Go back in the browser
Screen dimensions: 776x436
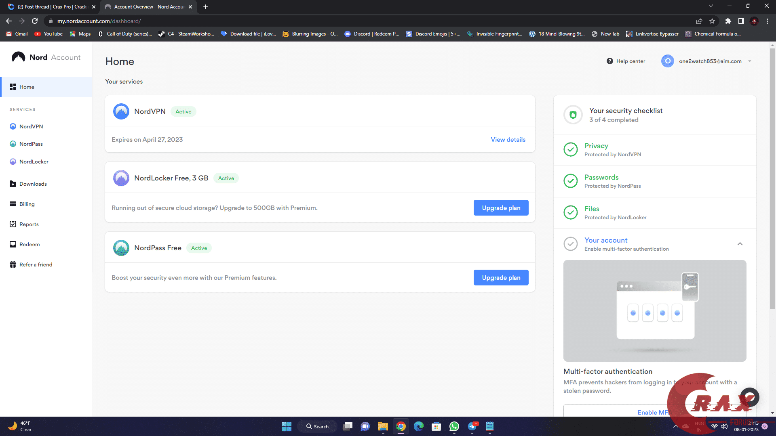(9, 21)
